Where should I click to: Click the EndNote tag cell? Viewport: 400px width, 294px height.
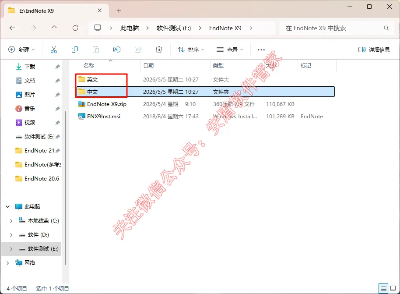coord(312,117)
